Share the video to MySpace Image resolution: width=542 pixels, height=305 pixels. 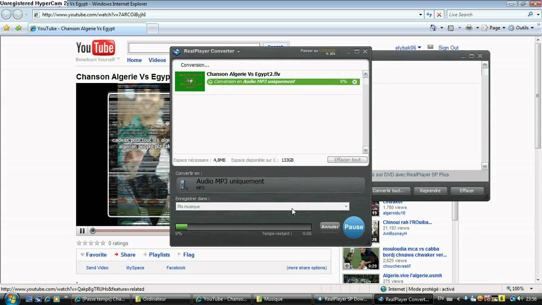coord(135,268)
